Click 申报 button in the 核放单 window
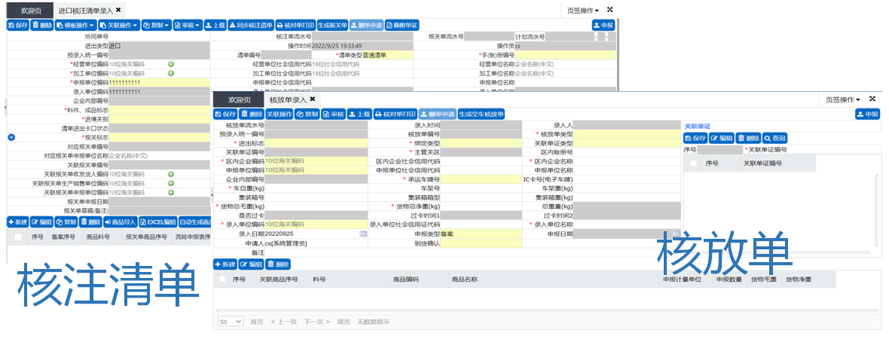889x339 pixels. tap(867, 114)
